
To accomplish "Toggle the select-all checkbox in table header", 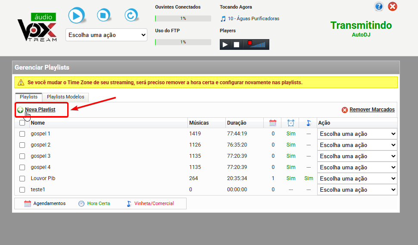I will pos(22,123).
